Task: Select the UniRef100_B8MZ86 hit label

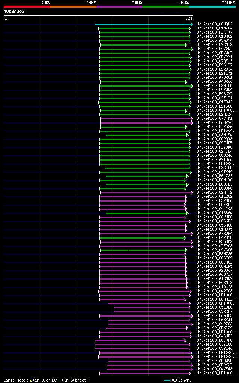Action: click(215, 254)
